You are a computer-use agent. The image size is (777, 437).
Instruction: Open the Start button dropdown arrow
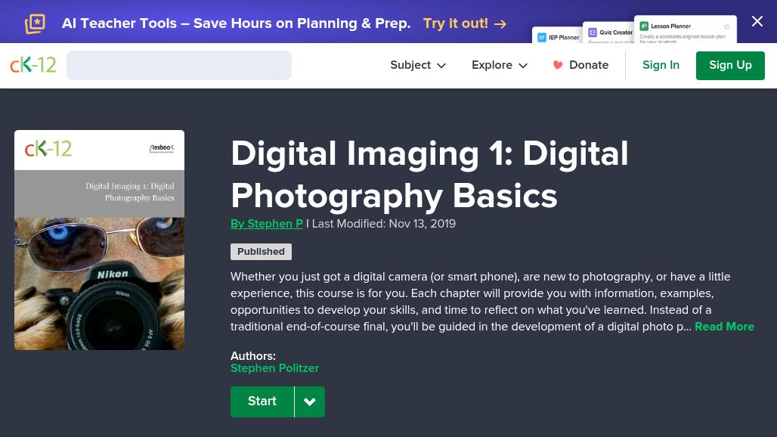tap(310, 401)
